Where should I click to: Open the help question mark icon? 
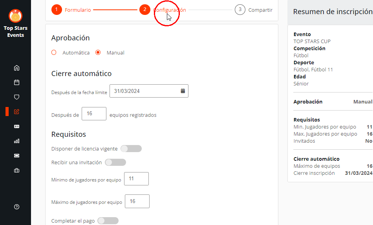(16, 207)
